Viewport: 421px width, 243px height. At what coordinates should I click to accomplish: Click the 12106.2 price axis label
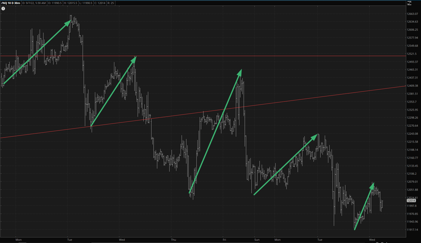point(412,174)
